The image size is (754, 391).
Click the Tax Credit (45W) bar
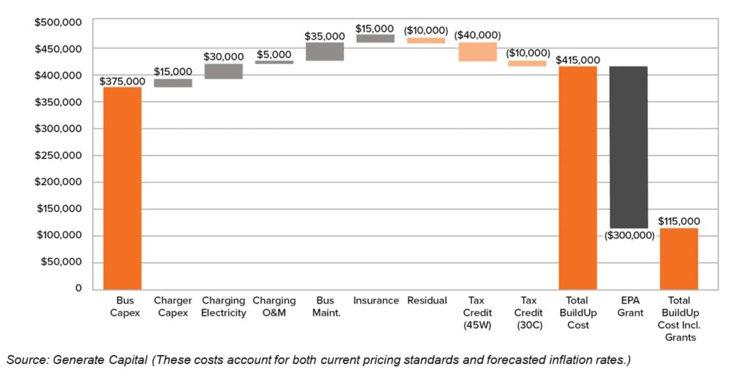point(476,51)
